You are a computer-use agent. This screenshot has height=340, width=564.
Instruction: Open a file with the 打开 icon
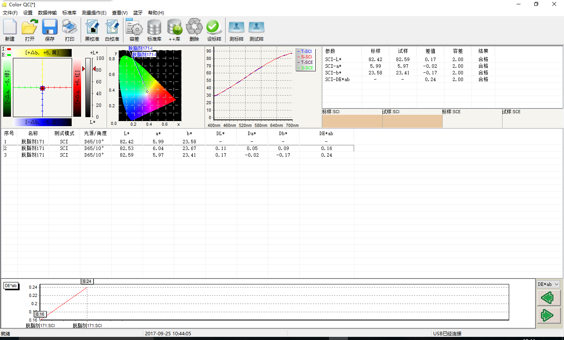click(30, 30)
